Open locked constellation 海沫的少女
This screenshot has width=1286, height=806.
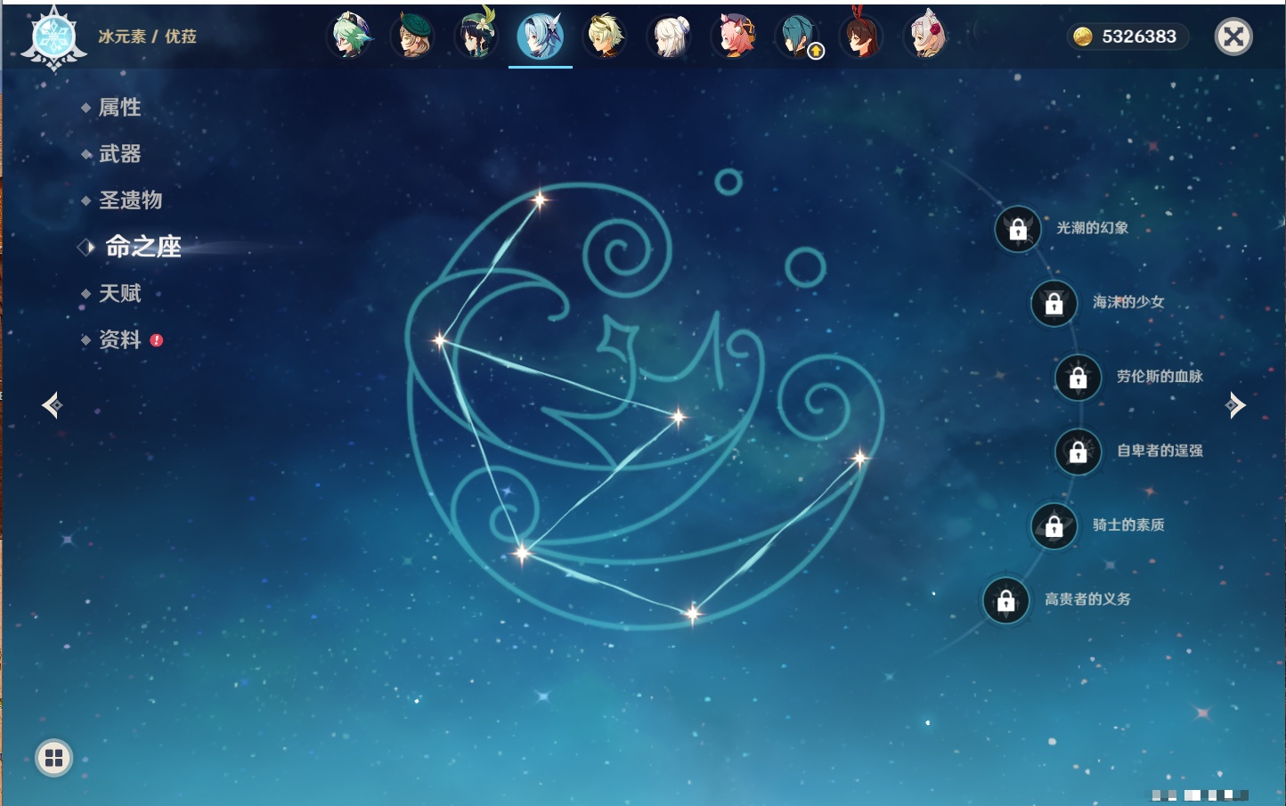pos(1054,304)
